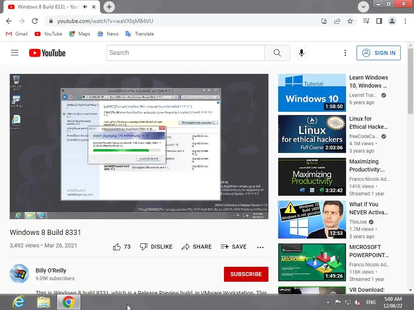Open the ThioJoe Windows not genuine thumbnail
414x310 pixels.
[312, 220]
